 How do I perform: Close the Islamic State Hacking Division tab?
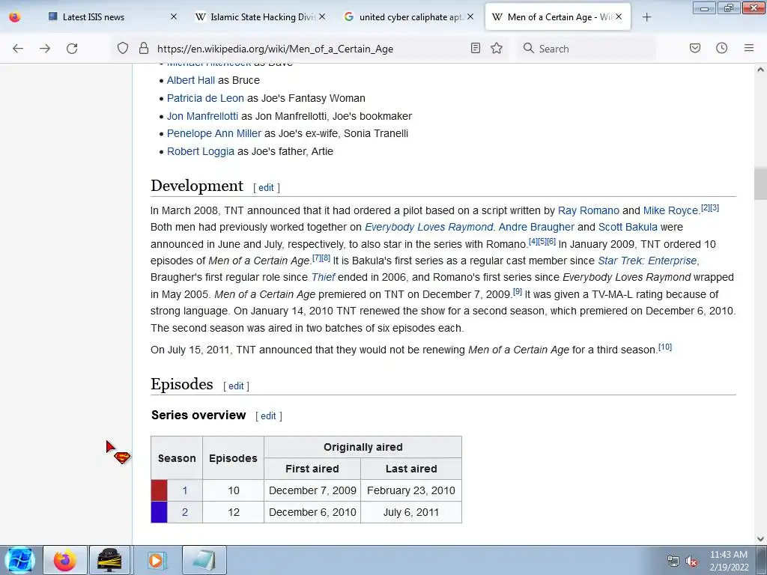tap(322, 16)
